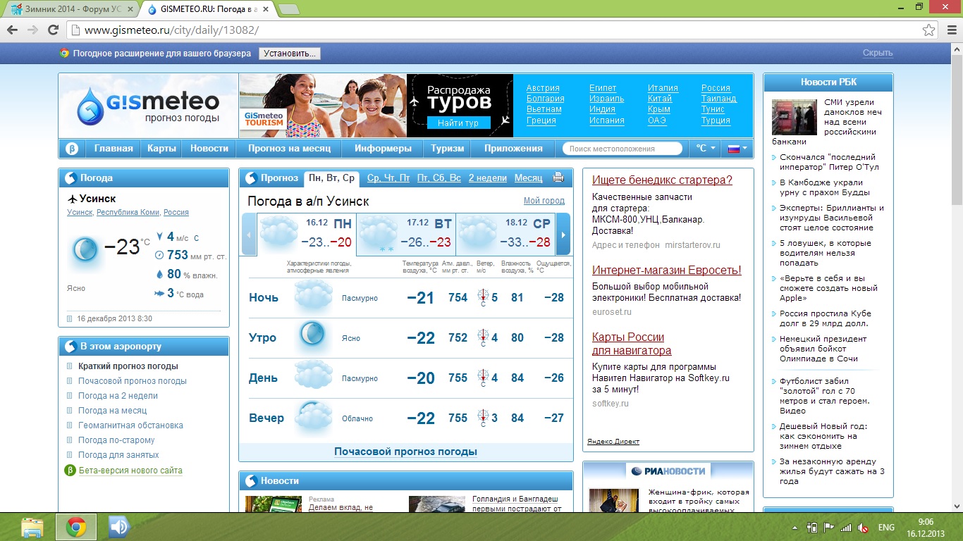Open File Explorer from the taskbar
This screenshot has width=963, height=541.
tap(33, 527)
